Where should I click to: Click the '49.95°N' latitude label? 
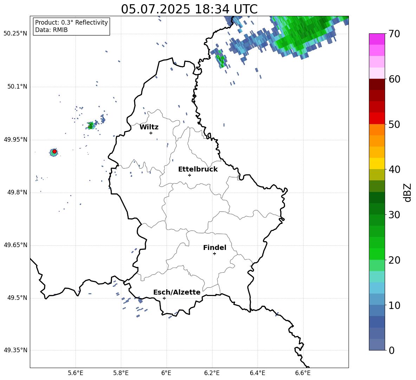15,140
